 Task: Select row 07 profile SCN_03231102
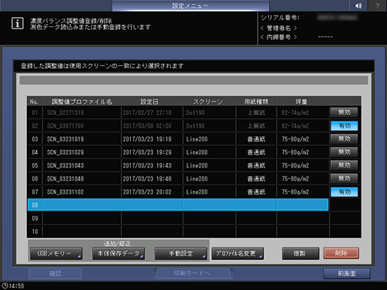[x=177, y=192]
